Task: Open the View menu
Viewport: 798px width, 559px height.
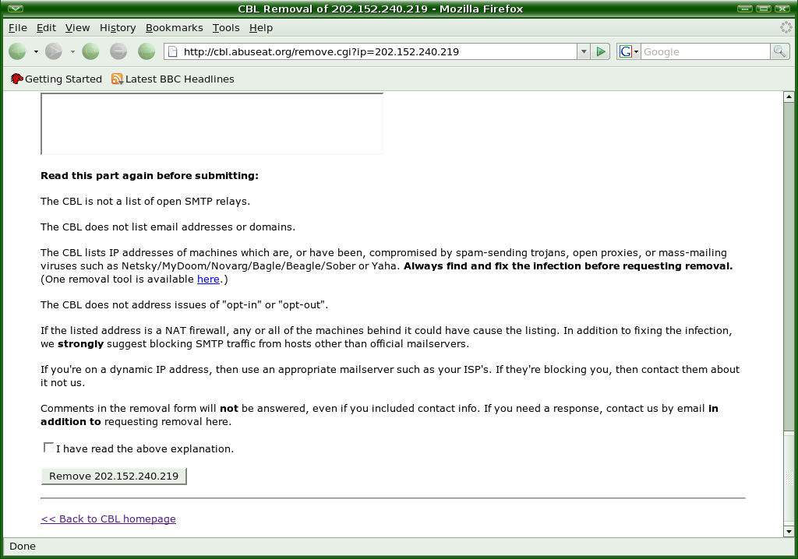Action: (x=77, y=28)
